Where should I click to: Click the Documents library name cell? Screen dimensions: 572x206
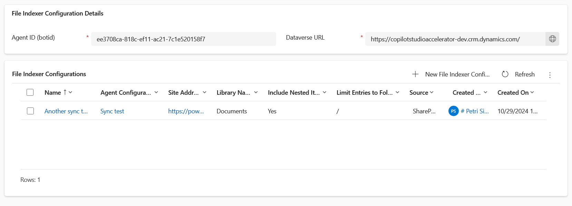pyautogui.click(x=232, y=111)
